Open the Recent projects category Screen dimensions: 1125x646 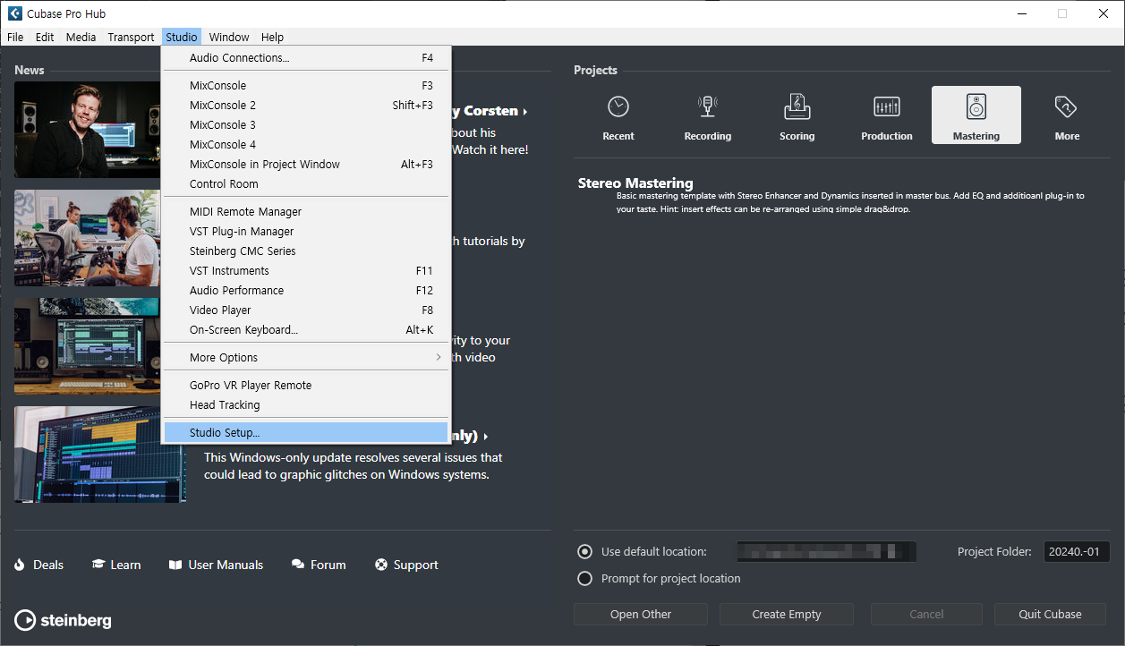pyautogui.click(x=618, y=116)
